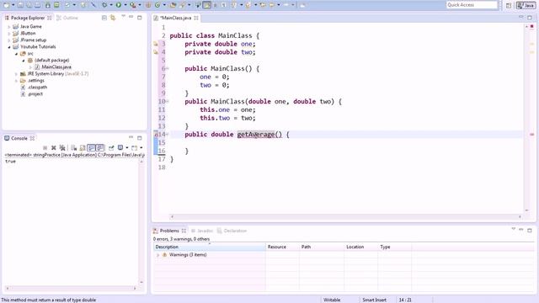Expand the Warnings (3 items) row
Screen dimensions: 539x303
click(x=157, y=255)
